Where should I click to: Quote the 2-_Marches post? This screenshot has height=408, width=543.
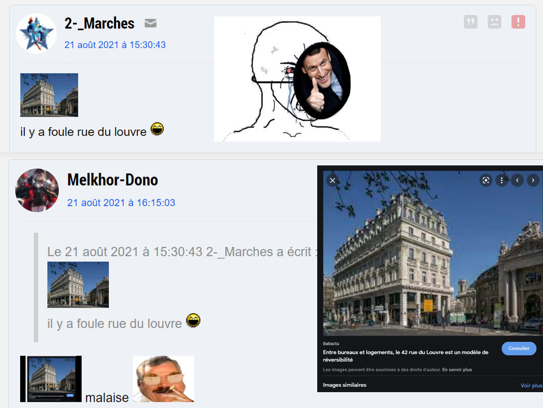point(470,22)
